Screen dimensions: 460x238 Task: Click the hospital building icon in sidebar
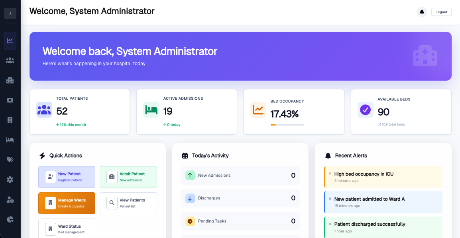tap(10, 80)
